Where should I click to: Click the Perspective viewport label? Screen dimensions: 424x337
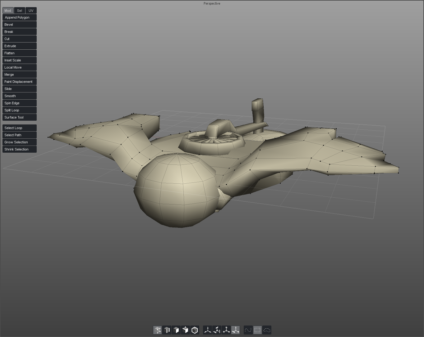pos(212,3)
